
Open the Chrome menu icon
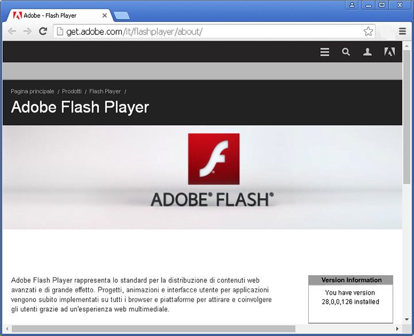(403, 32)
